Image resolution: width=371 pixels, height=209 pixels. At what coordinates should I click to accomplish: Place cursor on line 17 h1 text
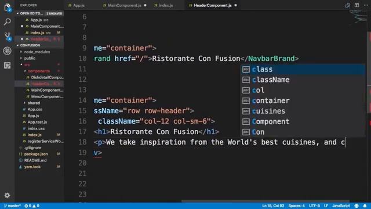pyautogui.click(x=154, y=132)
